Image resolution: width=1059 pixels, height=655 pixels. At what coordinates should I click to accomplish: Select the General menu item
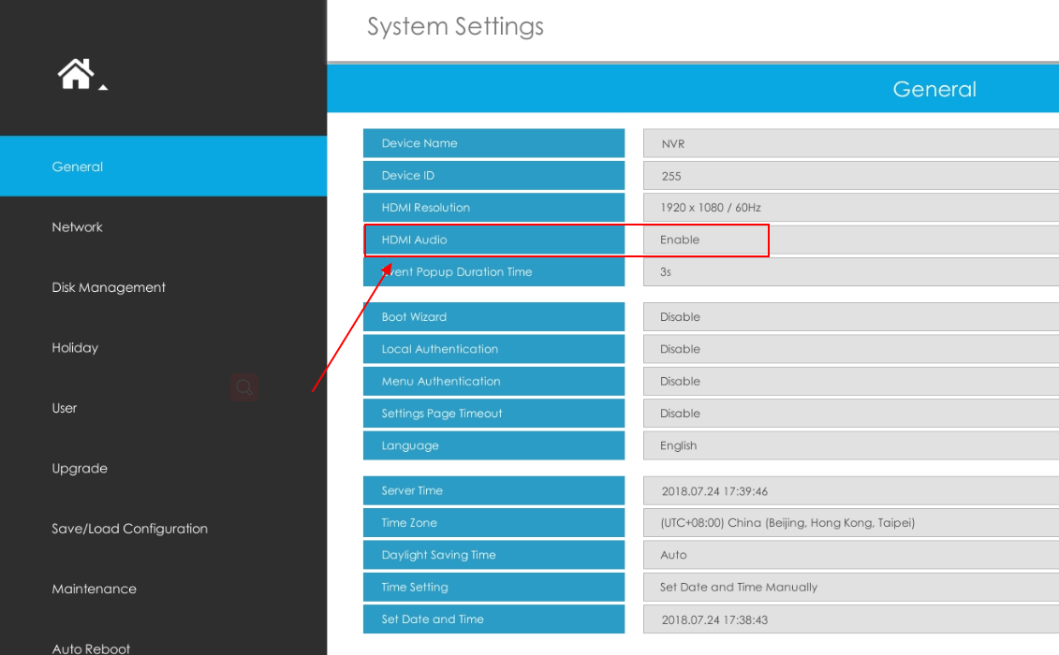point(78,167)
